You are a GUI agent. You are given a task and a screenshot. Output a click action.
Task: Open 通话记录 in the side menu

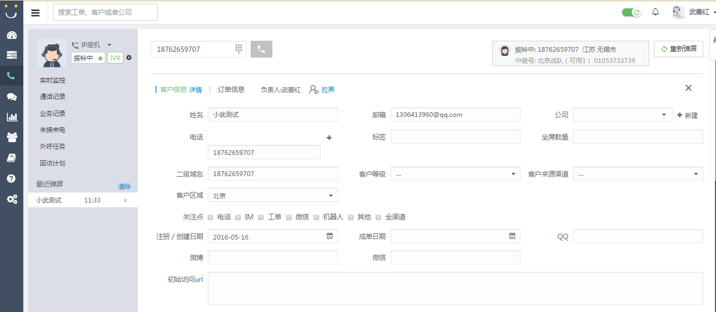52,97
